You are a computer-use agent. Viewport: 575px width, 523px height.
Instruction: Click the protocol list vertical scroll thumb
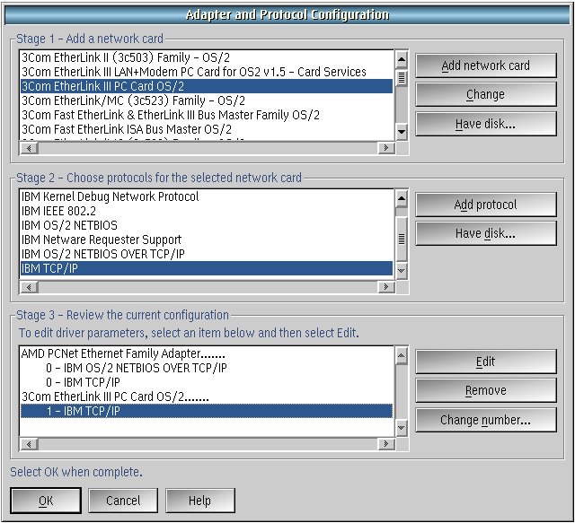click(x=402, y=239)
